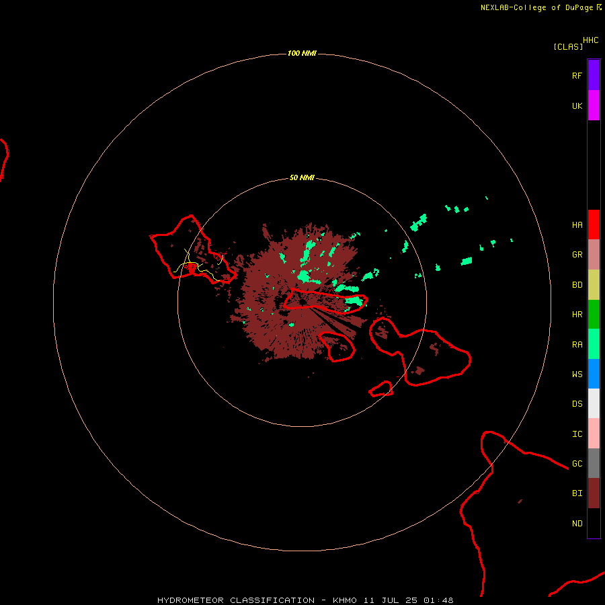Click the RF legend label
The height and width of the screenshot is (605, 605).
click(x=577, y=75)
